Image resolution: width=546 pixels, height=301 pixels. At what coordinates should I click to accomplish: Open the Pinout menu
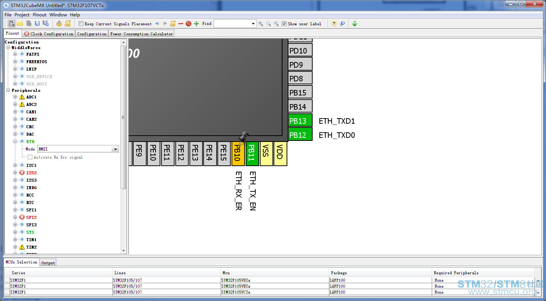(39, 15)
